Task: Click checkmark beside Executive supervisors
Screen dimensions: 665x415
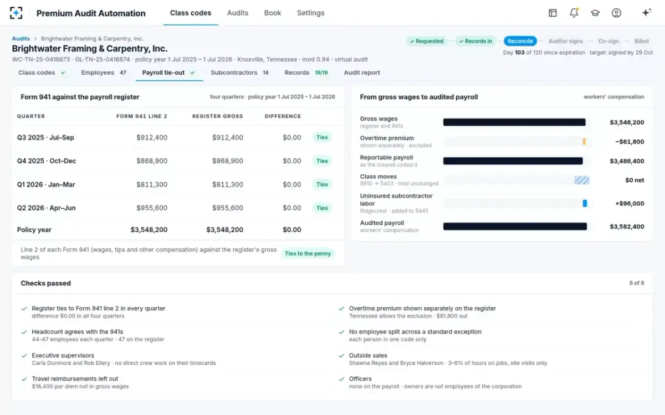Action: click(x=24, y=356)
